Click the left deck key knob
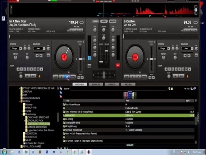The image size is (206, 155). [x=27, y=58]
